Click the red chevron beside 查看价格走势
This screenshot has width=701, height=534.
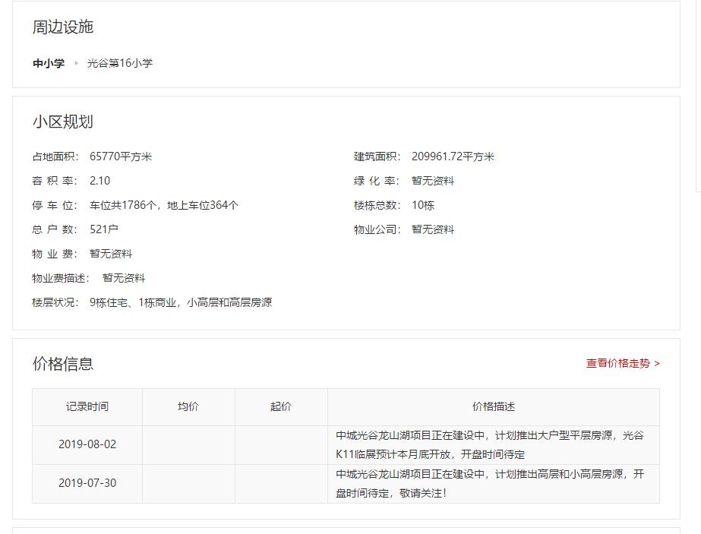(x=657, y=364)
